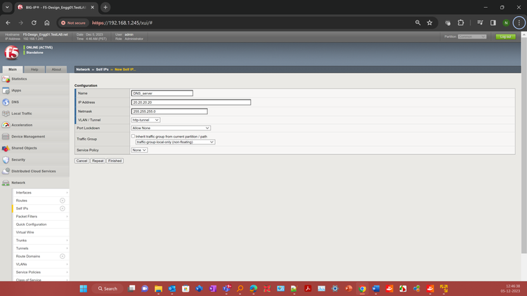The height and width of the screenshot is (296, 527).
Task: Click the Netmask input field
Action: pyautogui.click(x=169, y=112)
